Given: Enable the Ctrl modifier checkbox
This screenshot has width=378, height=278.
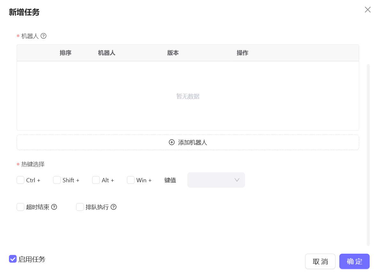Looking at the screenshot, I should (20, 180).
